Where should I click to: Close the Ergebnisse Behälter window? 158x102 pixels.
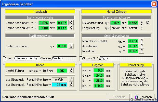(154, 4)
